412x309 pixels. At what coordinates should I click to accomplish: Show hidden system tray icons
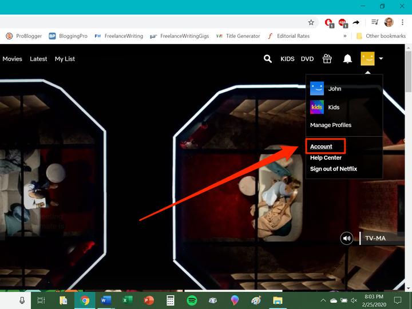coord(323,300)
